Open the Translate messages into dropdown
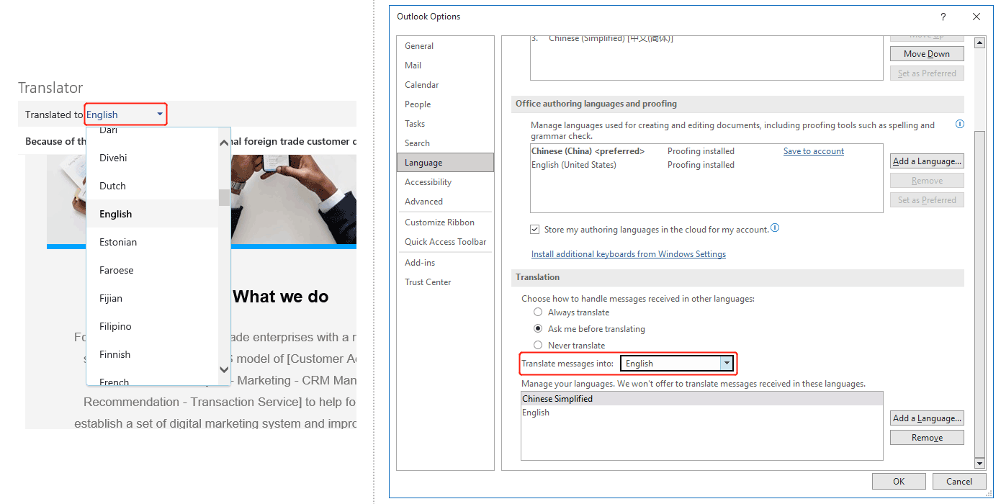Image resolution: width=1001 pixels, height=504 pixels. click(728, 363)
